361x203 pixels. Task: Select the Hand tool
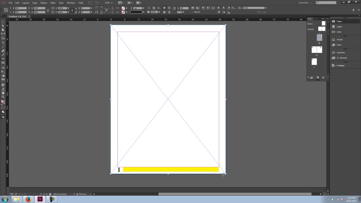point(3,93)
